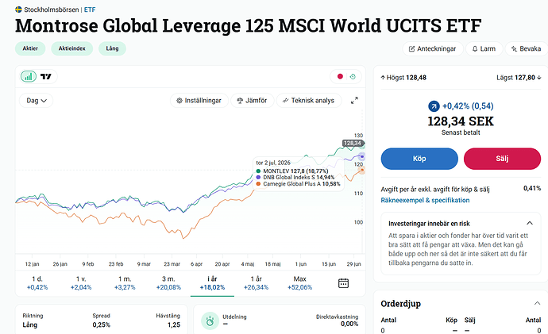548x334 pixels.
Task: Click the Aktieindex tag
Action: click(72, 48)
